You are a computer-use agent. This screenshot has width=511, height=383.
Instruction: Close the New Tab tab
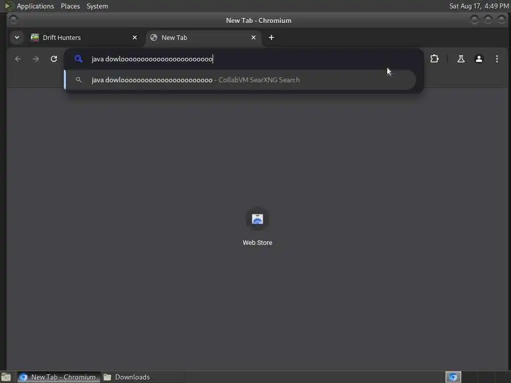(x=253, y=37)
